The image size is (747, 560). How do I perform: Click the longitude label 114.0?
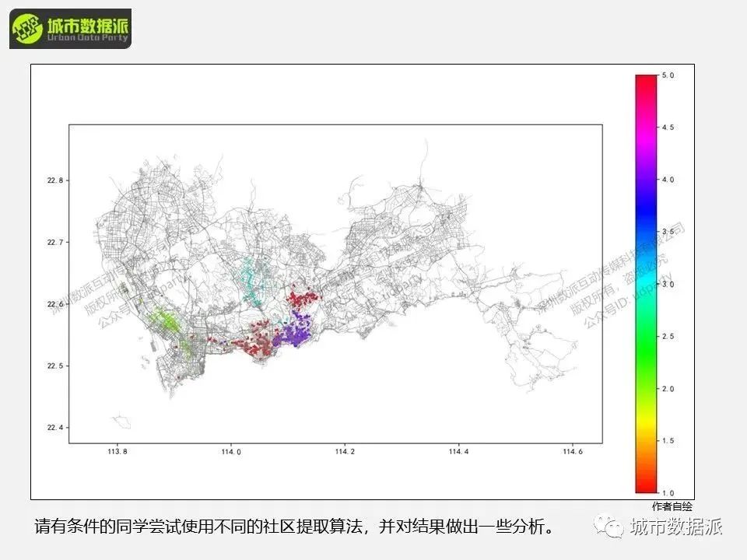pyautogui.click(x=231, y=451)
